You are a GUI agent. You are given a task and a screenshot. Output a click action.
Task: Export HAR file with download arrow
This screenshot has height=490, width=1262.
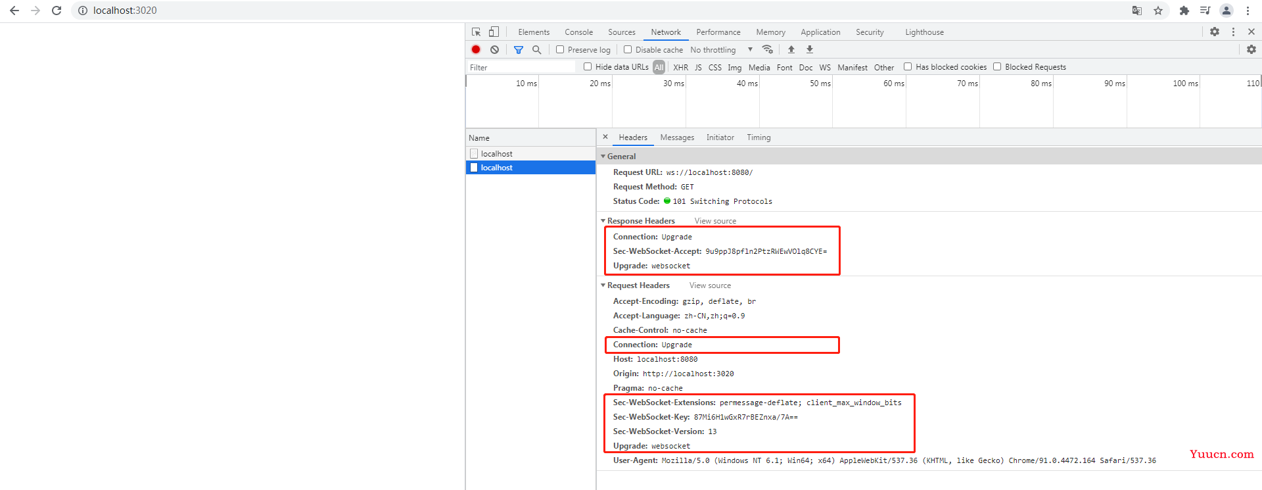click(810, 49)
